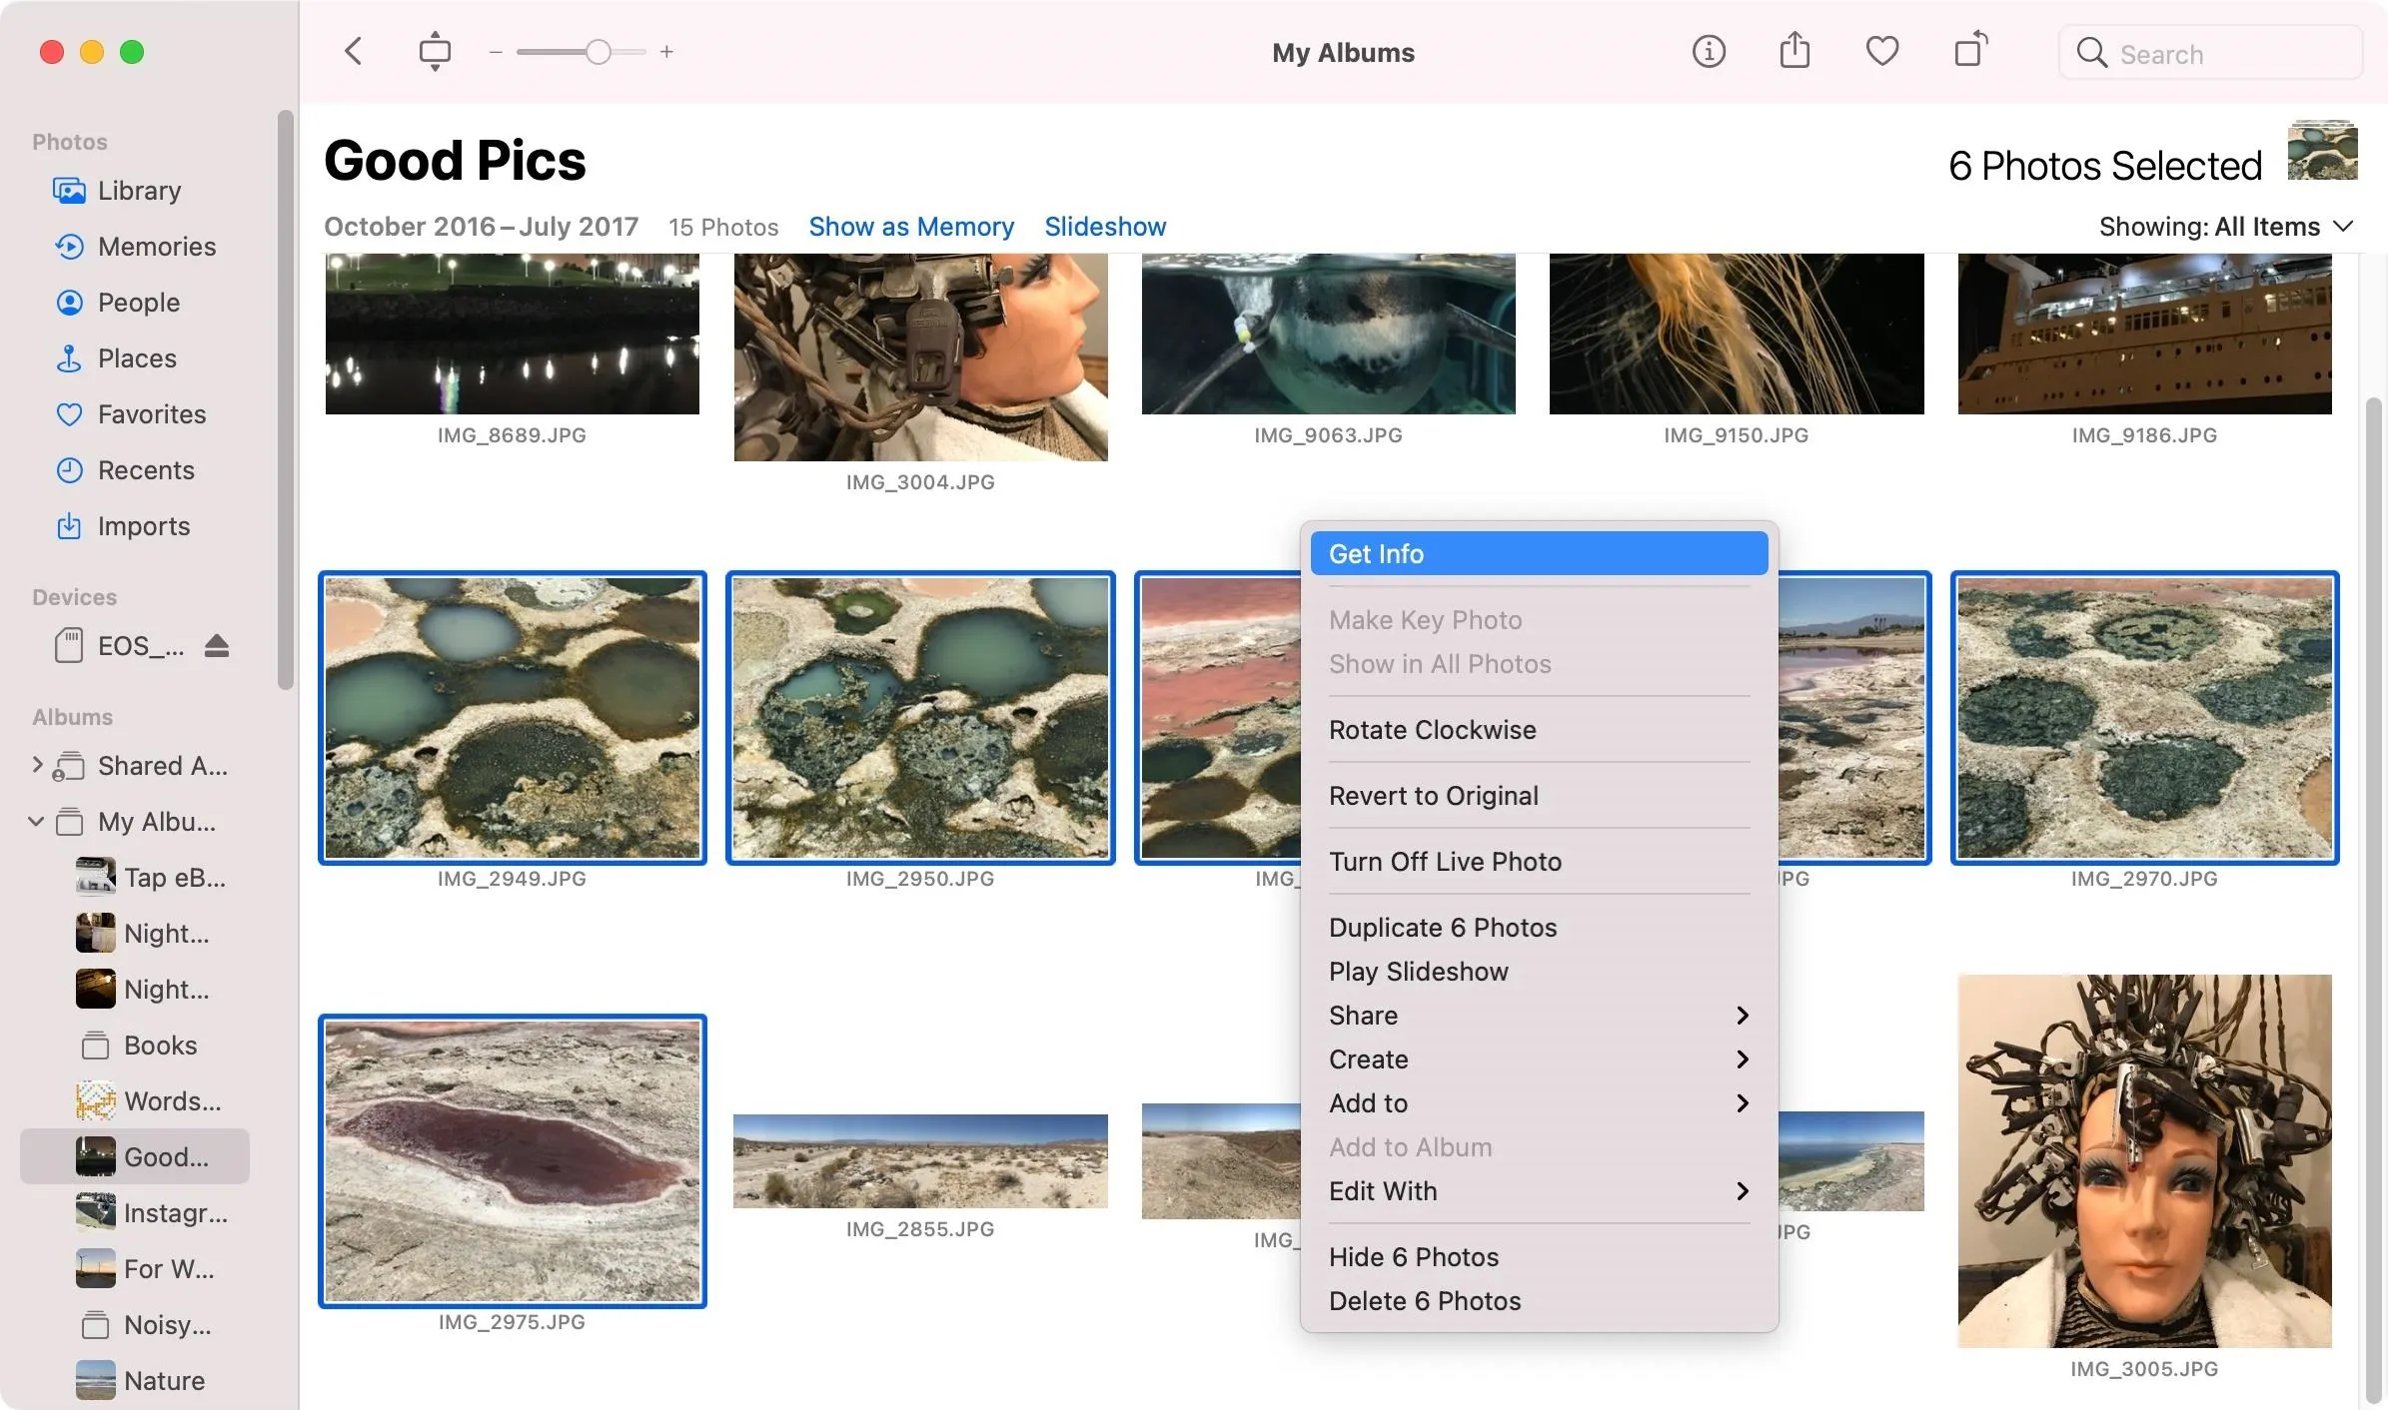Select photo IMG_9063.JPG thumbnail
The width and height of the screenshot is (2388, 1410).
click(1328, 334)
